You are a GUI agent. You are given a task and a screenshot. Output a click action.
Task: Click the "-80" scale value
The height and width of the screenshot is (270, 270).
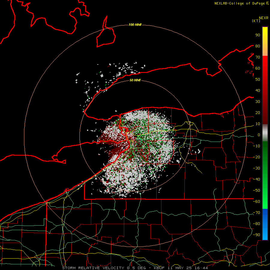tap(256, 224)
